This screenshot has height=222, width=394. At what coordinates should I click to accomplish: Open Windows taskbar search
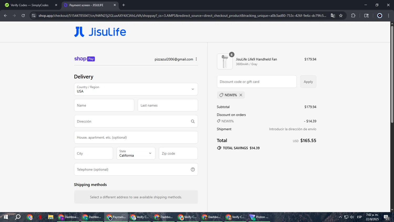[x=18, y=217]
